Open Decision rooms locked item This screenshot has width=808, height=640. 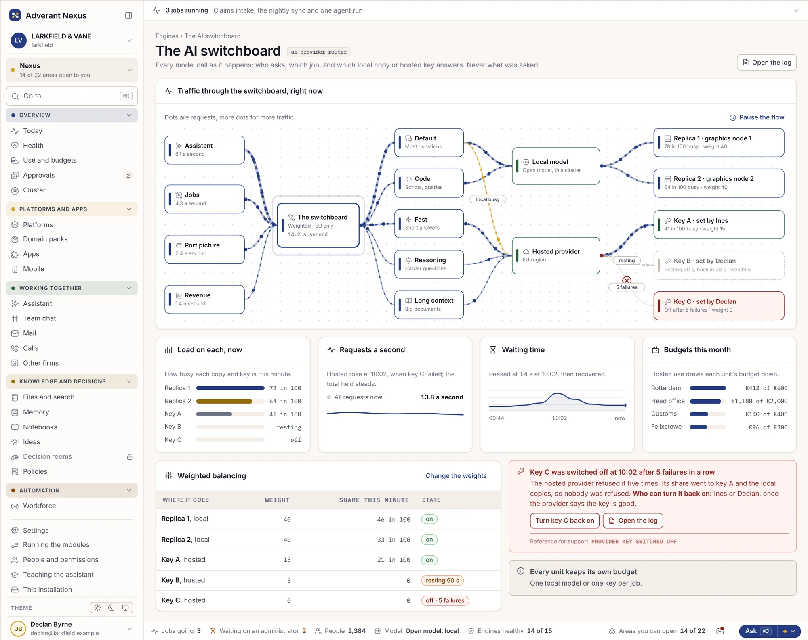pos(72,457)
